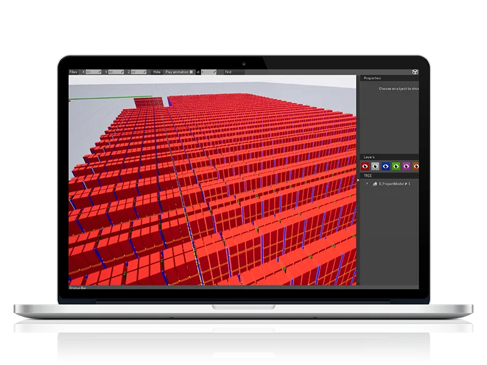Open the Files menu
487x365 pixels.
point(73,72)
